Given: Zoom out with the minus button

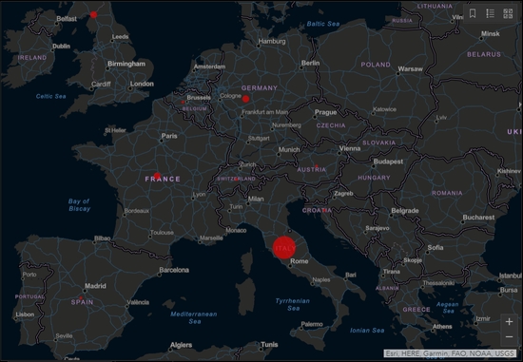Looking at the screenshot, I should 509,336.
